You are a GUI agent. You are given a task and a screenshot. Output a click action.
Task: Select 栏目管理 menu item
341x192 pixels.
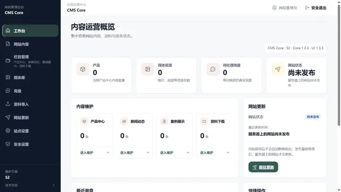pos(30,61)
